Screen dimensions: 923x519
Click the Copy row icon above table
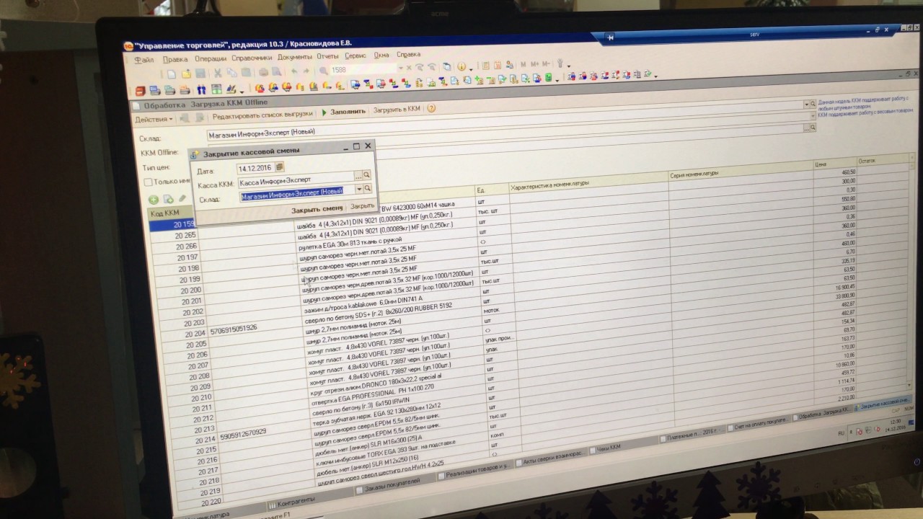click(x=168, y=199)
